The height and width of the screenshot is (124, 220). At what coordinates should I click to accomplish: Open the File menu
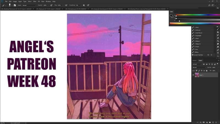[x=6, y=1]
